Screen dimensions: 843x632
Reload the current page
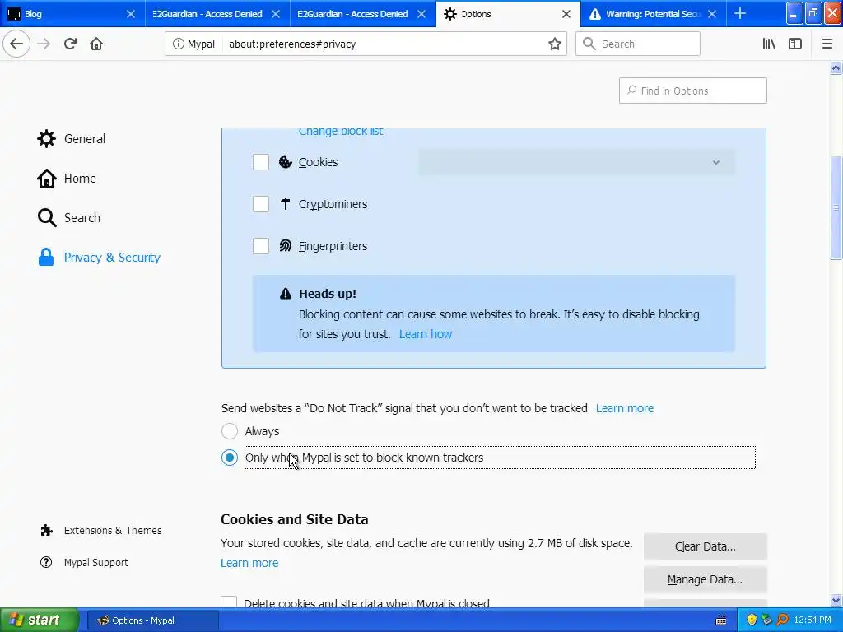point(71,44)
